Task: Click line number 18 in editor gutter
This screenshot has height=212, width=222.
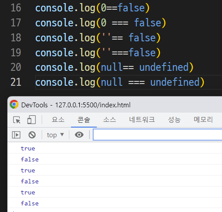Action: [x=16, y=37]
